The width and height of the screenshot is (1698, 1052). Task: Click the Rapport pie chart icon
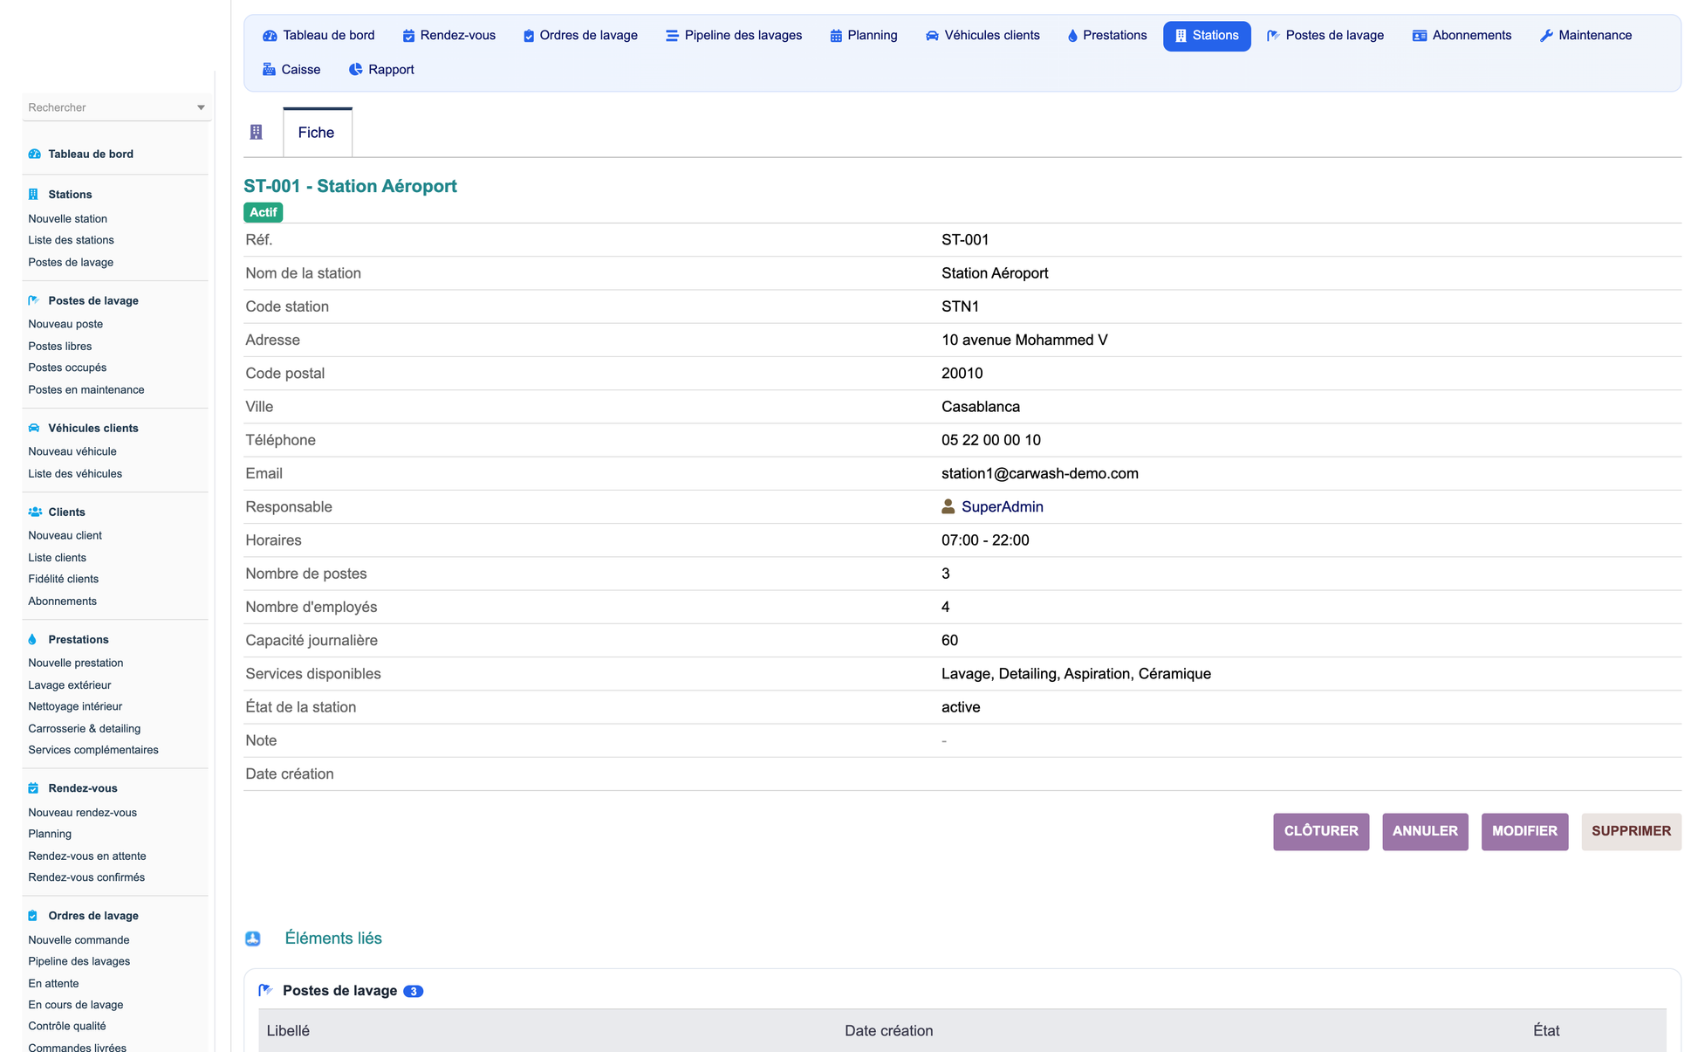[x=355, y=70]
